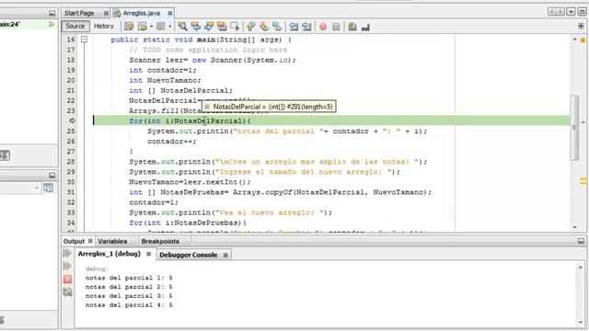Click the navigate Back toolbar icon
589x331 pixels.
[x=143, y=27]
